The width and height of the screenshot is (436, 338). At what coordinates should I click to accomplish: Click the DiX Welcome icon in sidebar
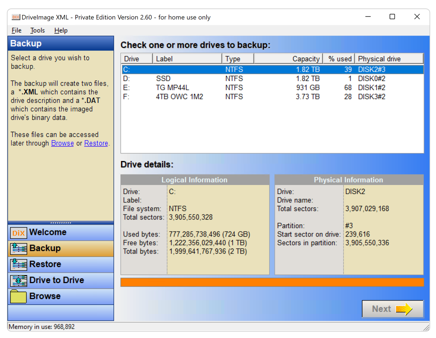click(x=18, y=233)
